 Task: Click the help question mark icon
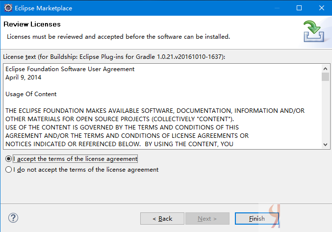click(13, 218)
